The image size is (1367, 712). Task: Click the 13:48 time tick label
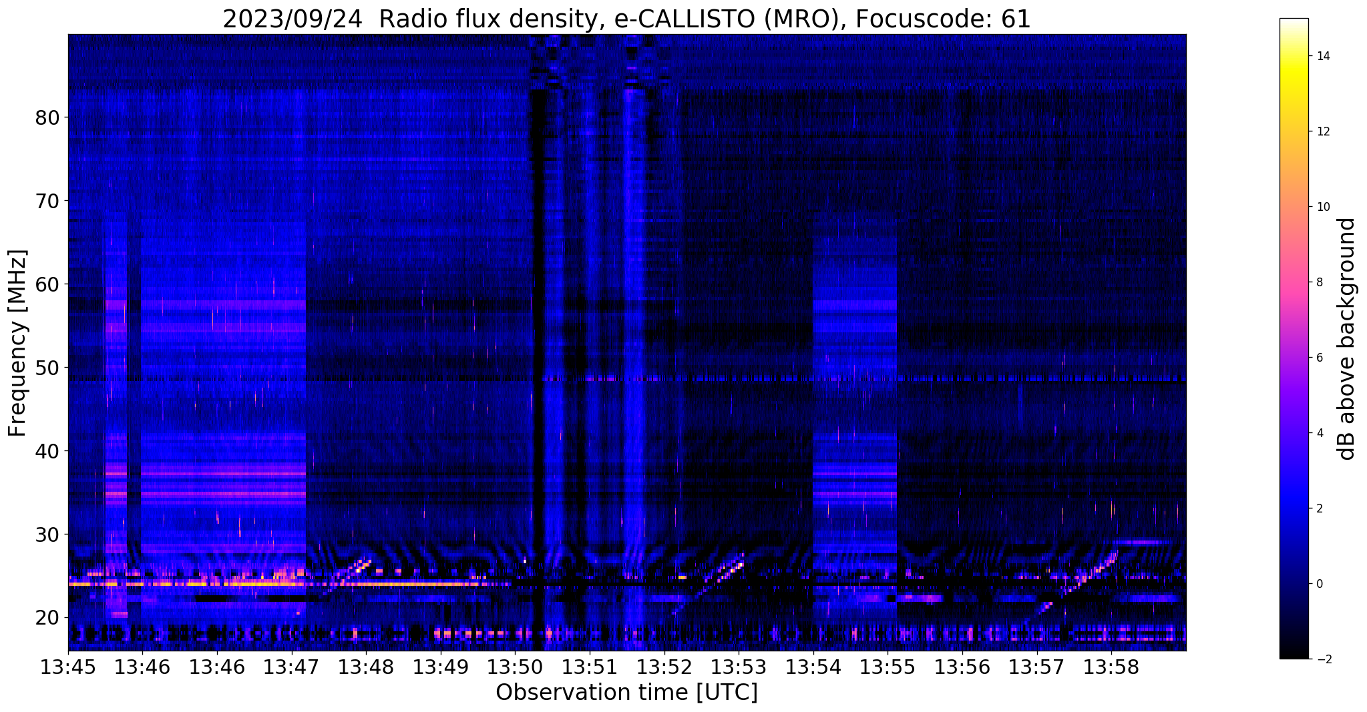coord(366,667)
